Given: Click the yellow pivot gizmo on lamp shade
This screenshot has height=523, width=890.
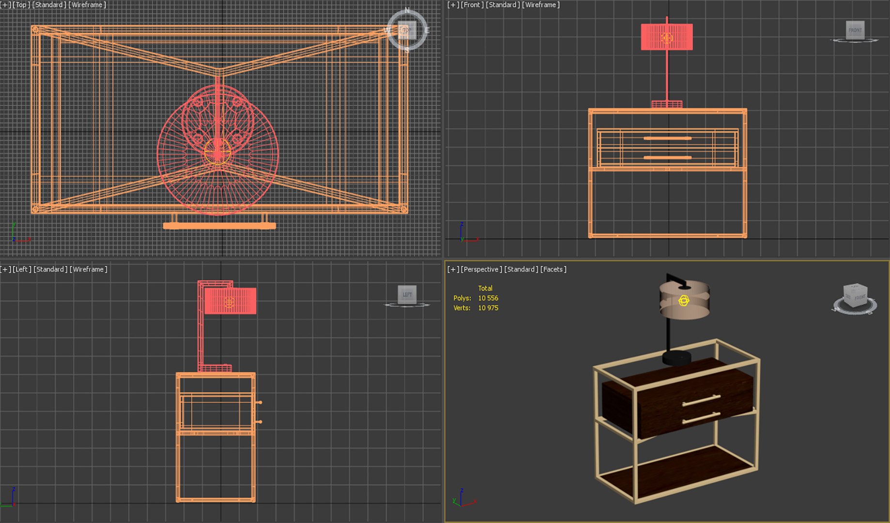Looking at the screenshot, I should [684, 301].
